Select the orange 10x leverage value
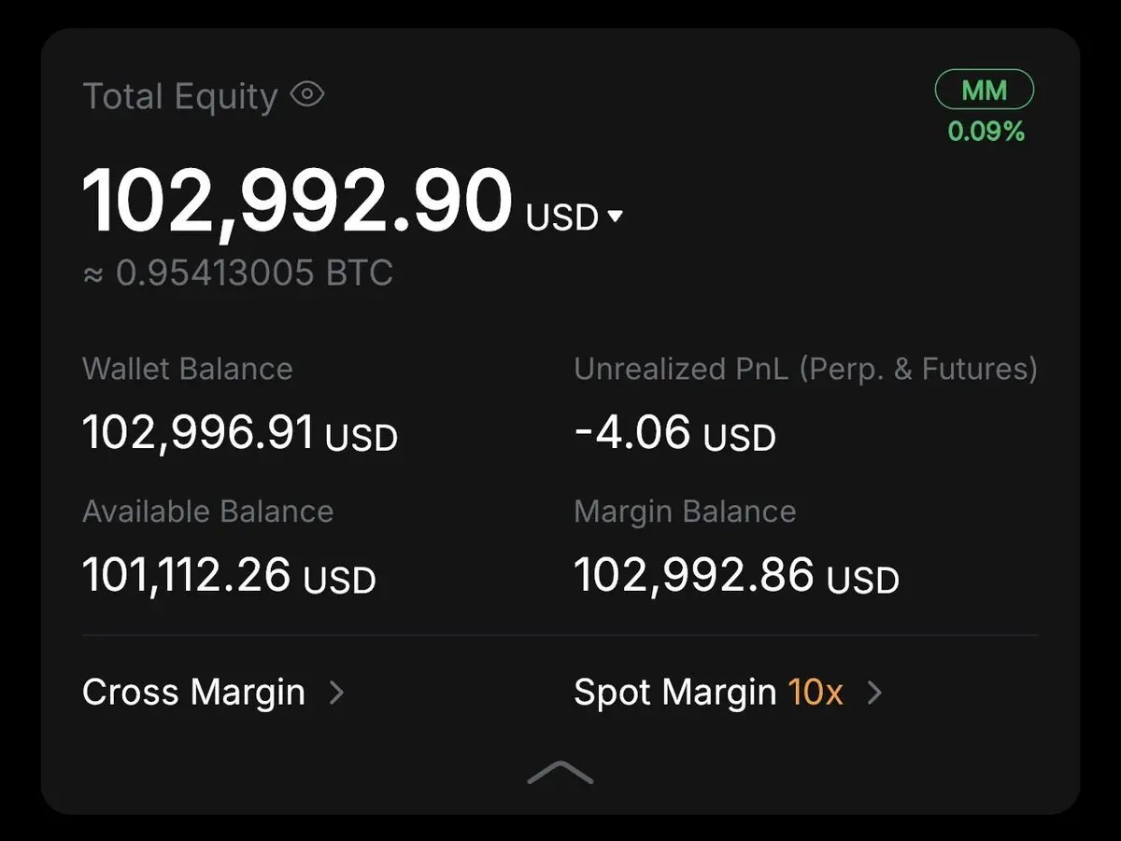The height and width of the screenshot is (841, 1121). coord(815,693)
